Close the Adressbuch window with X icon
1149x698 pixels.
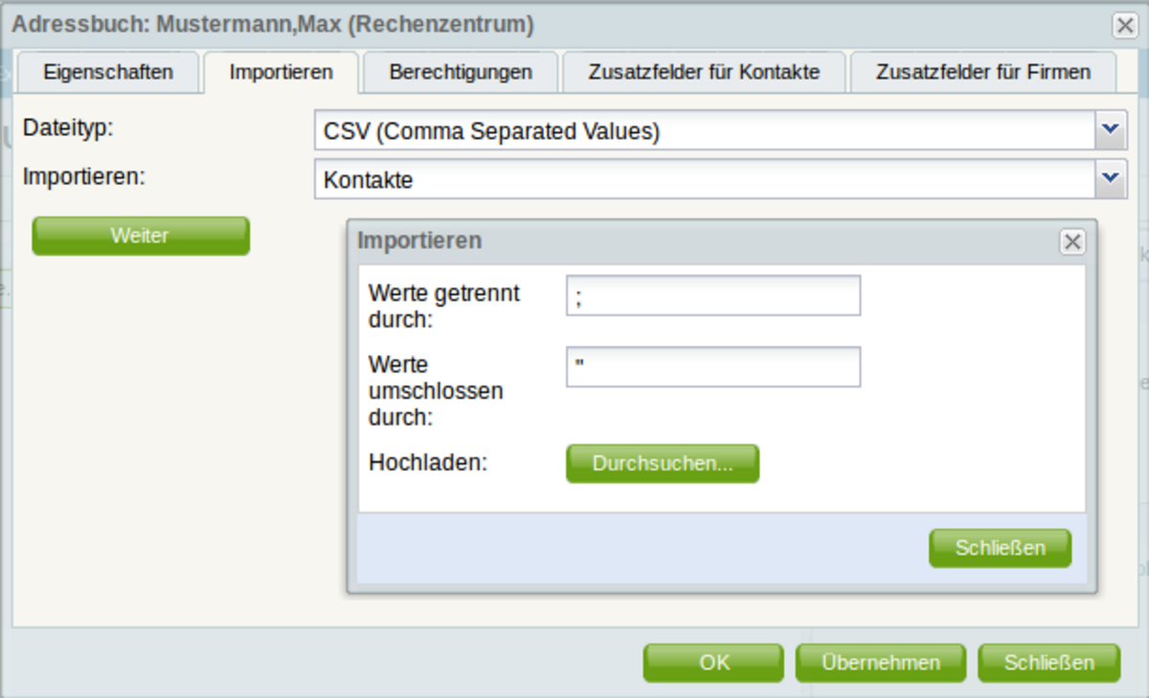coord(1125,26)
